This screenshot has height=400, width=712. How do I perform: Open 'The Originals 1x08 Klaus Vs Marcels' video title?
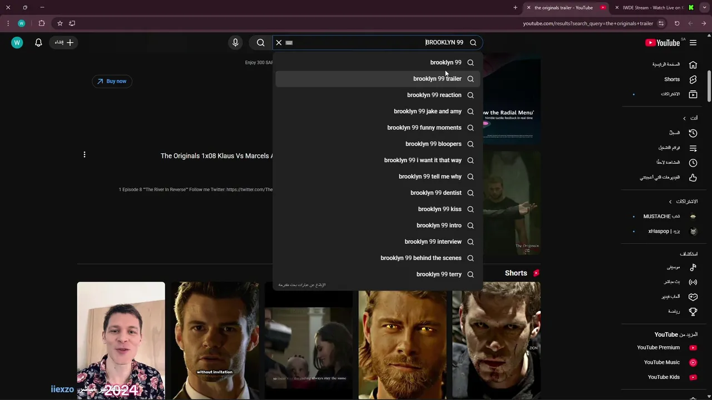[x=216, y=156]
